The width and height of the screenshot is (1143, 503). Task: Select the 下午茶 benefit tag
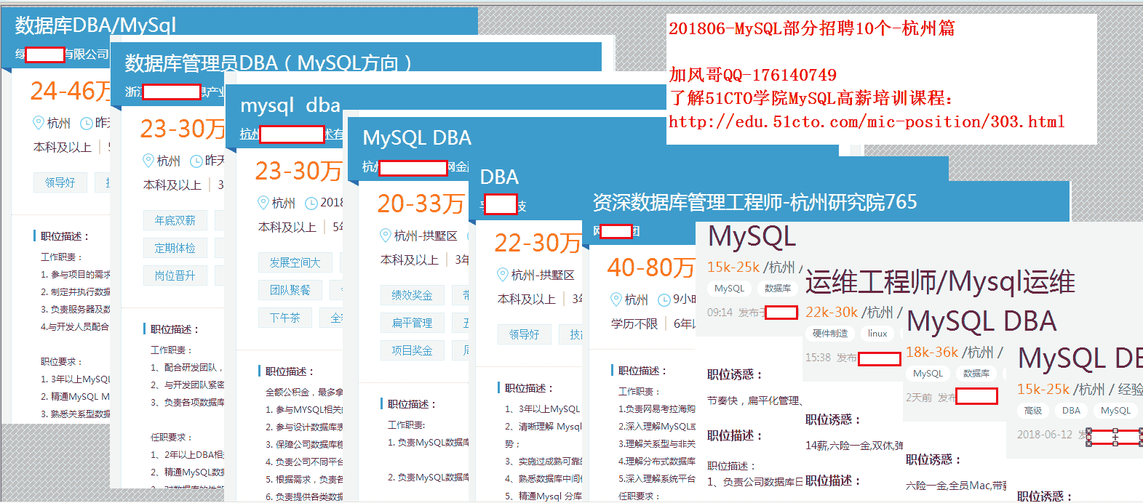tap(284, 318)
